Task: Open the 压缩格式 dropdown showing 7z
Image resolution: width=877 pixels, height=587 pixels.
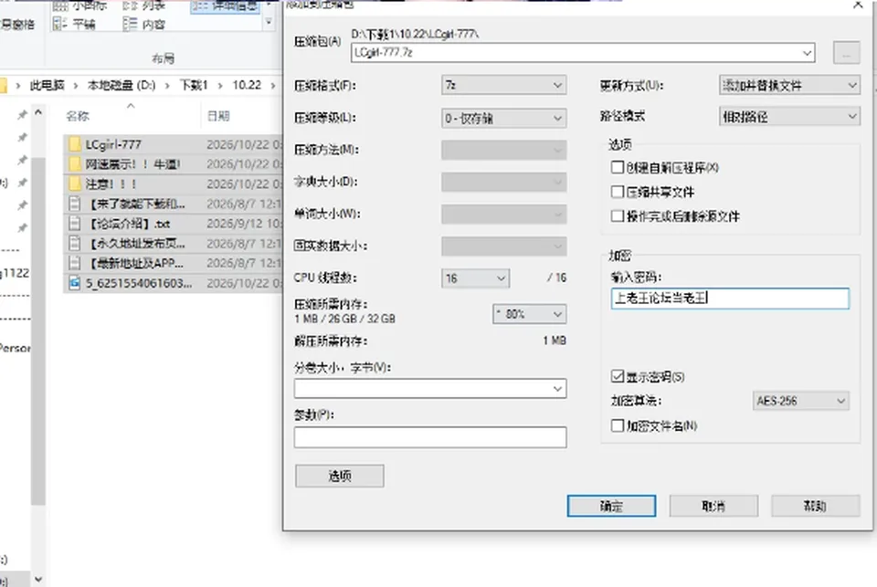Action: (x=503, y=86)
